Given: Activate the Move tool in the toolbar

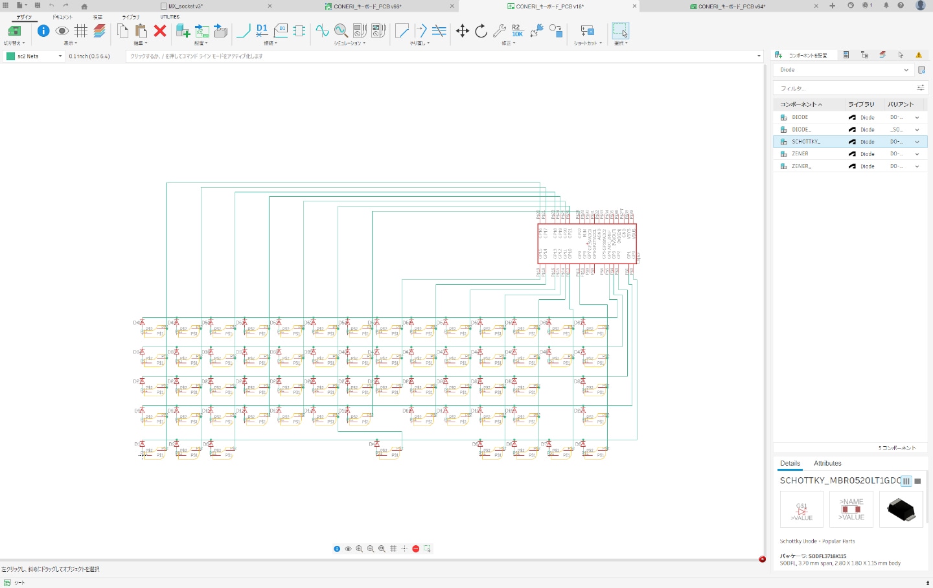Looking at the screenshot, I should point(462,31).
